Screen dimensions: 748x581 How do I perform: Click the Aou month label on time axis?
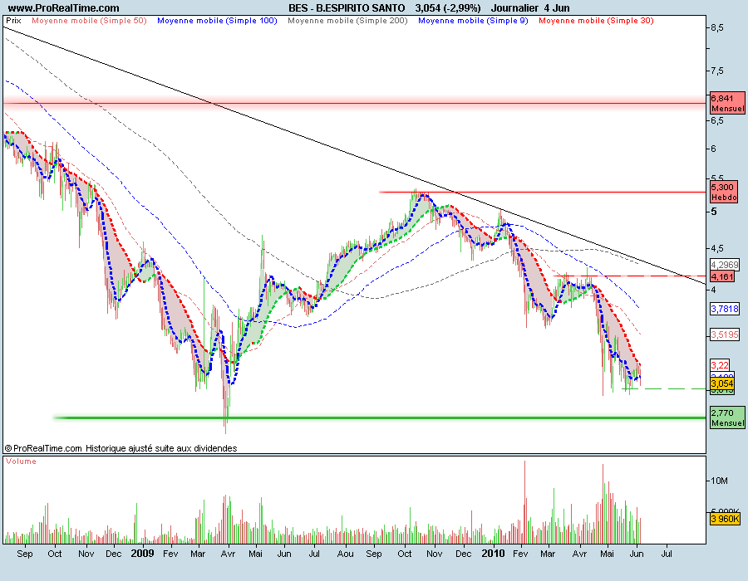click(x=346, y=554)
